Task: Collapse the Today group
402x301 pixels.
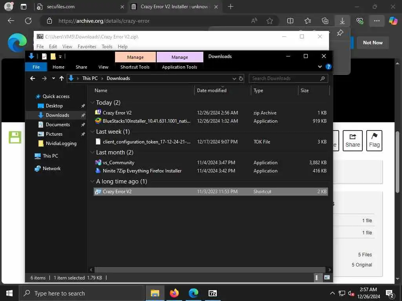Action: 92,103
